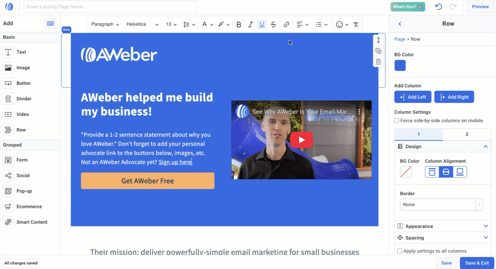This screenshot has height=269, width=496.
Task: Check Apply settings to all columns
Action: [x=400, y=251]
